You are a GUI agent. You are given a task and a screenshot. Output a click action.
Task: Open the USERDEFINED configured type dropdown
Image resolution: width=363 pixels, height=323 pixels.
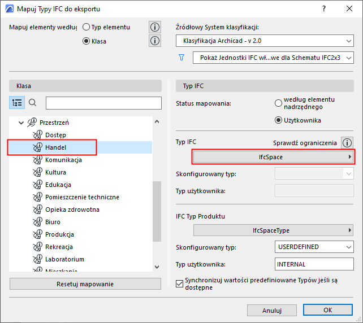point(314,247)
